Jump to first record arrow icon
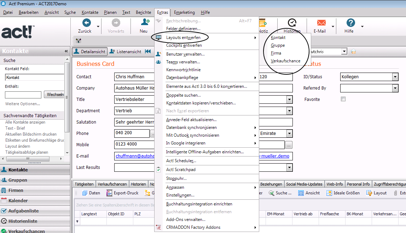Viewport: 406px width, 233px height. pyautogui.click(x=148, y=51)
